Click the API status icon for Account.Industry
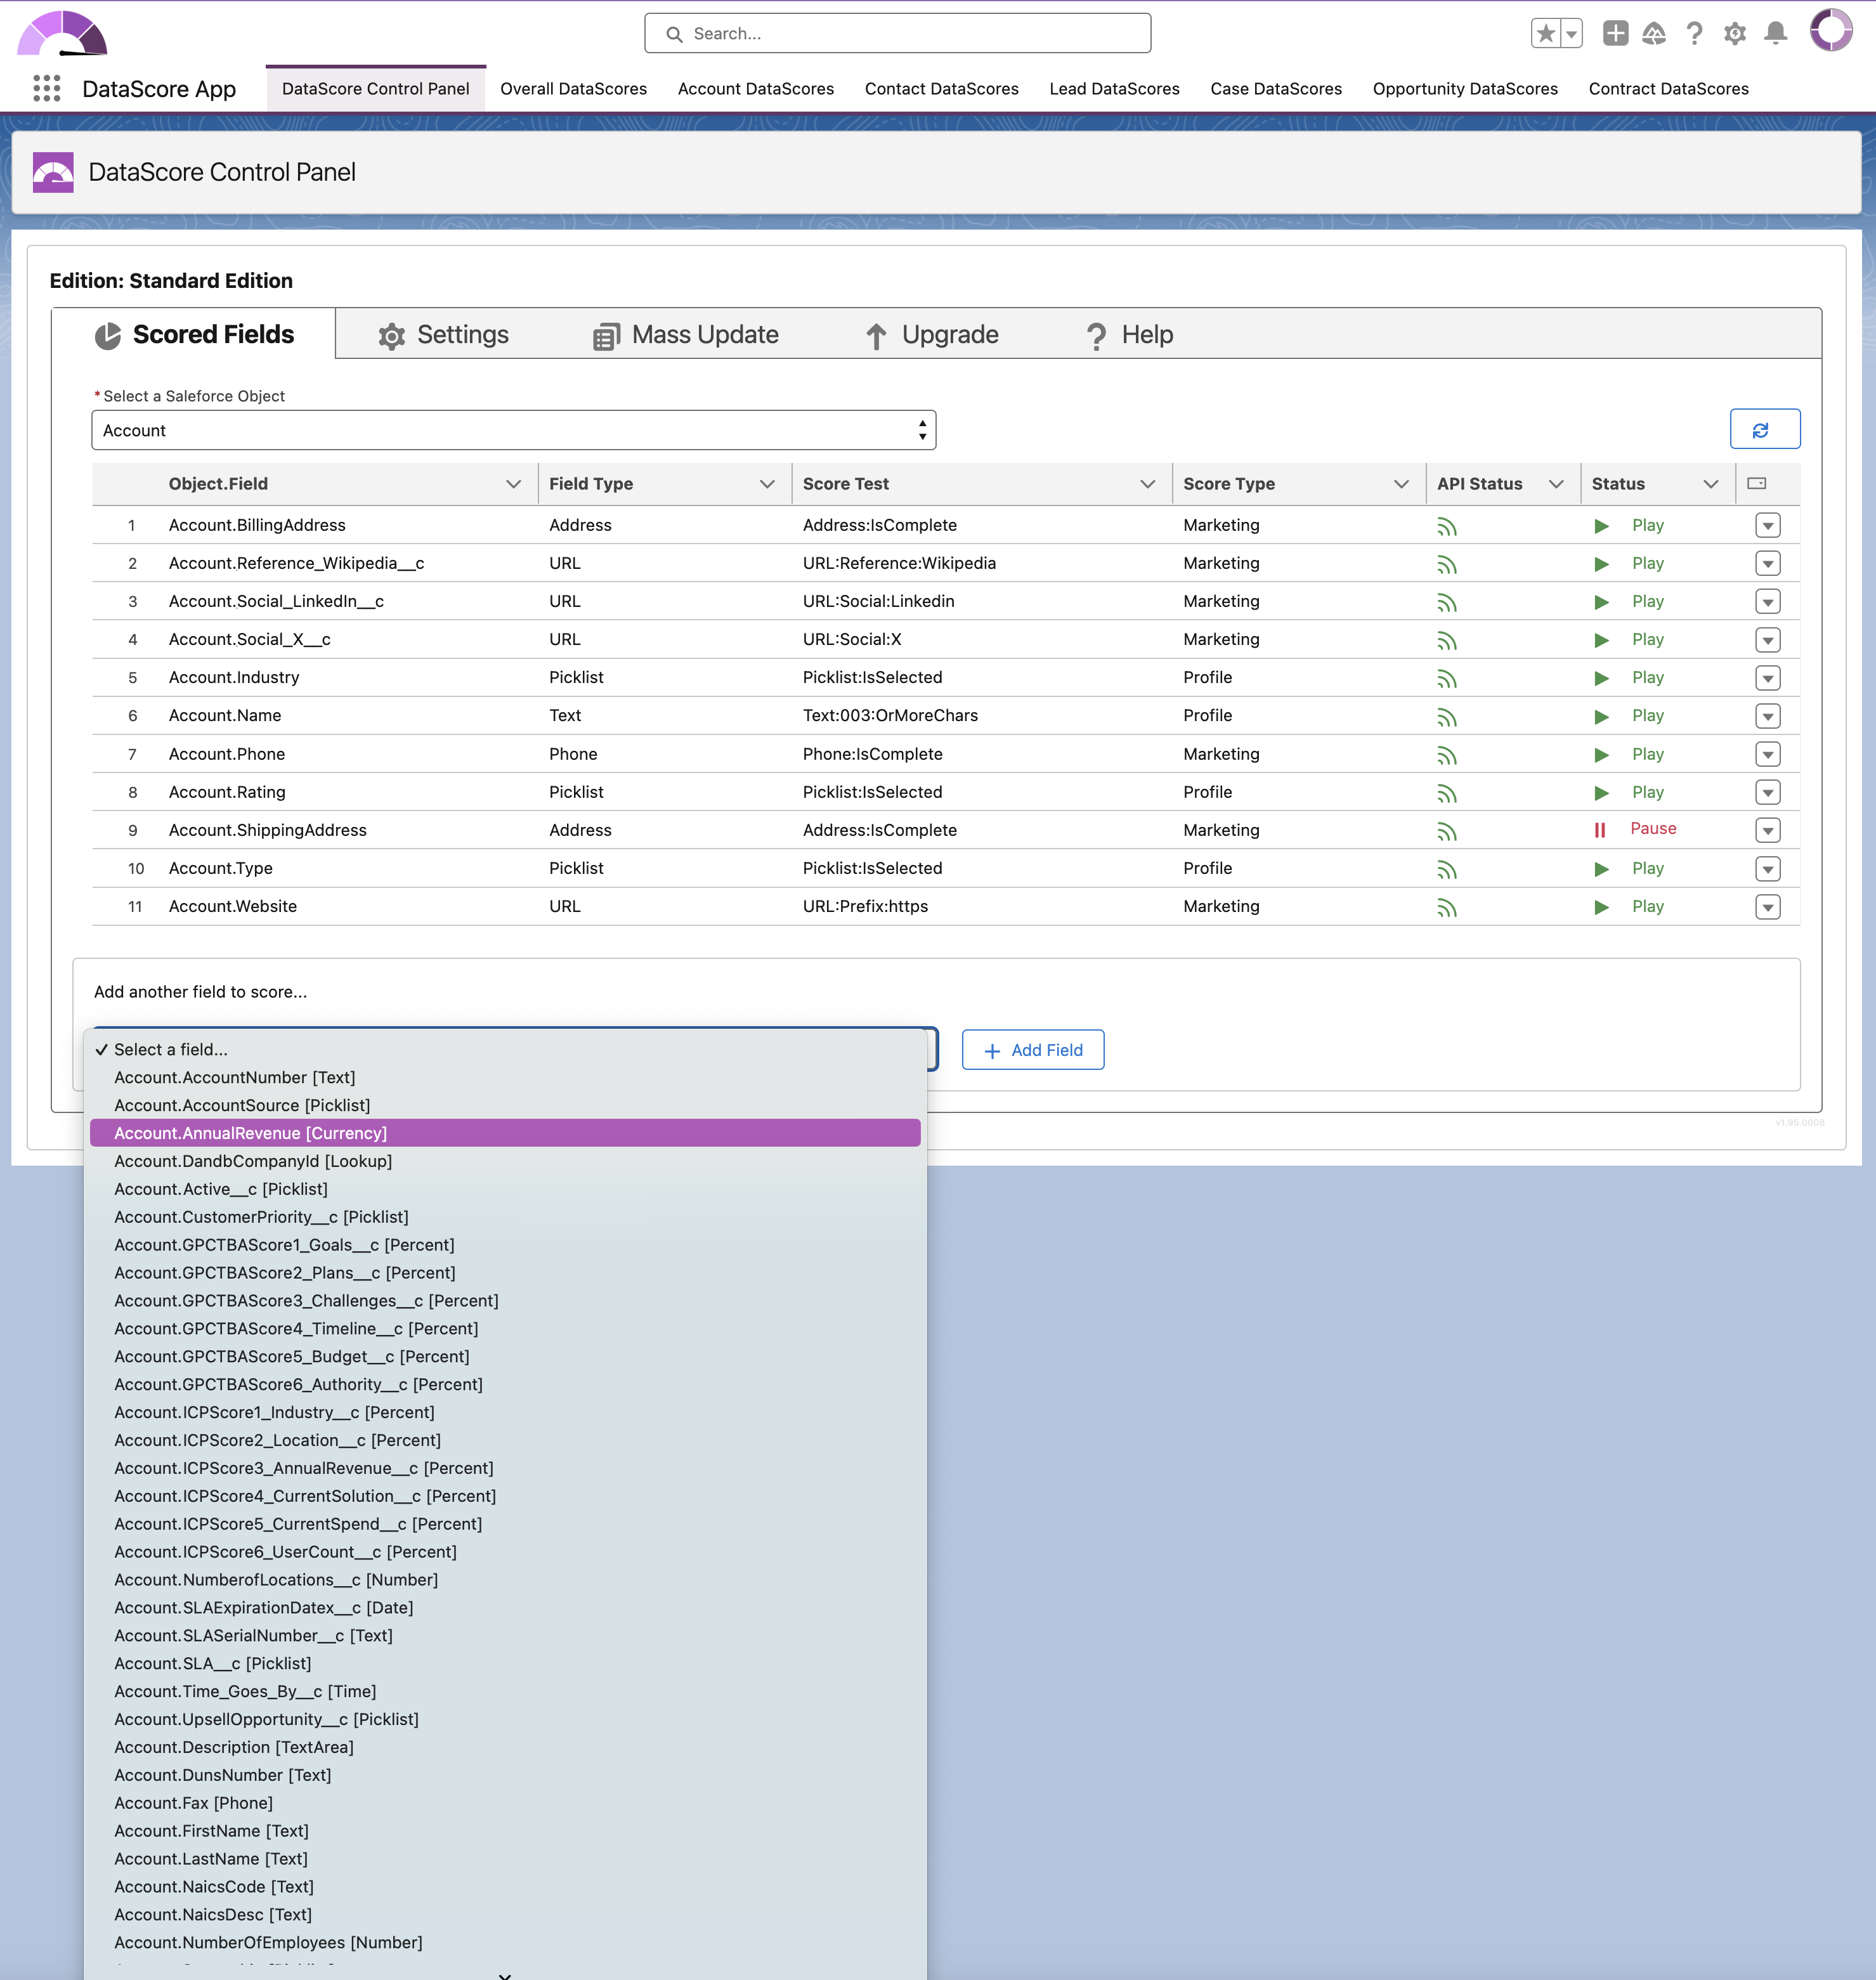 (1446, 678)
